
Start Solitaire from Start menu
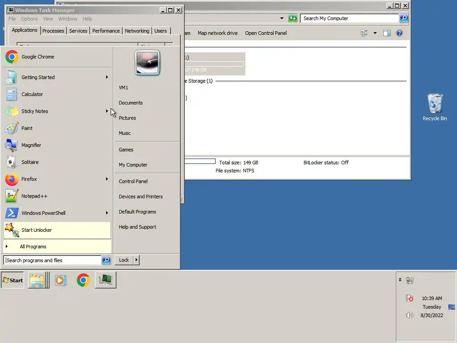coord(58,162)
